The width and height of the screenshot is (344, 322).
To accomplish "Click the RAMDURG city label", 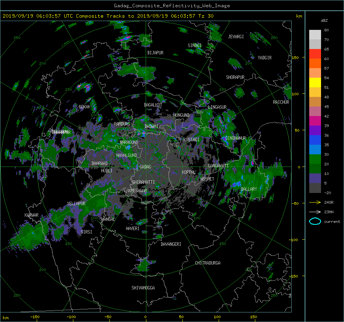I will (122, 124).
